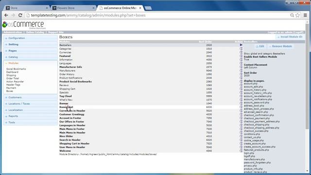This screenshot has width=311, height=175.
Task: Switch to the Store browser tab
Action: point(27,8)
